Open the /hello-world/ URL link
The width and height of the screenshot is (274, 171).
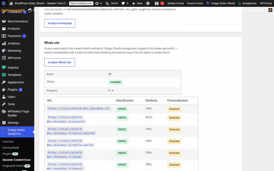[70, 143]
